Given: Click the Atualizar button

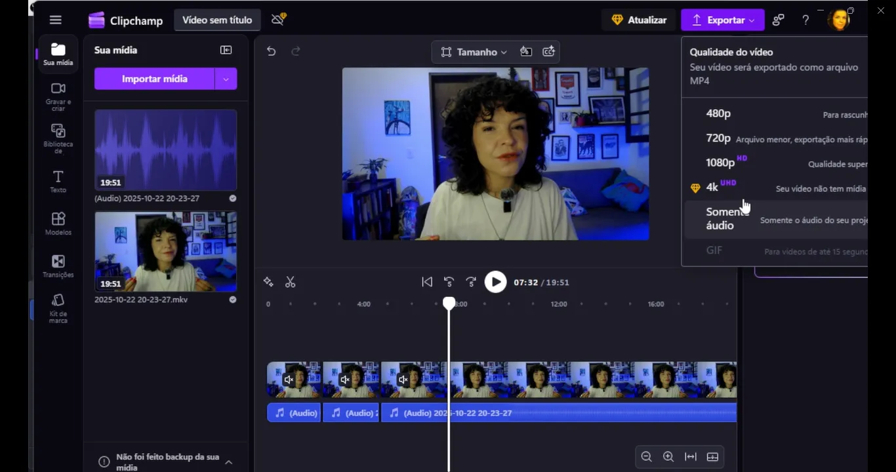Looking at the screenshot, I should (x=639, y=20).
